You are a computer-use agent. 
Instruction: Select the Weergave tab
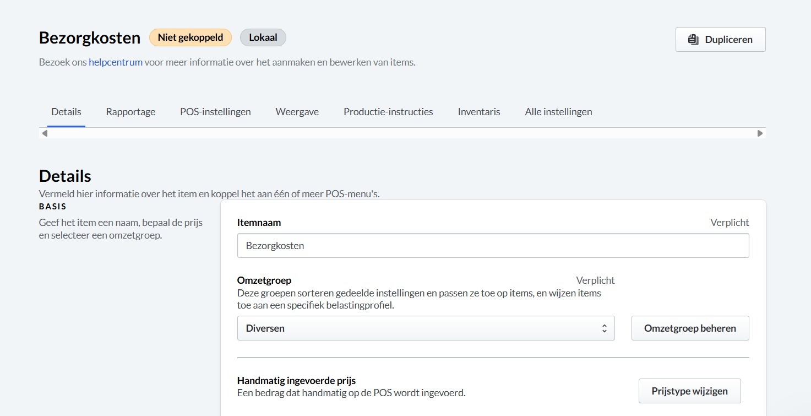click(x=297, y=112)
